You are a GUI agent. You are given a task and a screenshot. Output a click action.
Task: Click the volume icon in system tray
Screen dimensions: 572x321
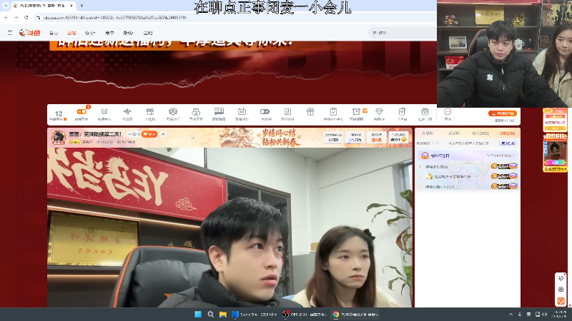(x=545, y=314)
